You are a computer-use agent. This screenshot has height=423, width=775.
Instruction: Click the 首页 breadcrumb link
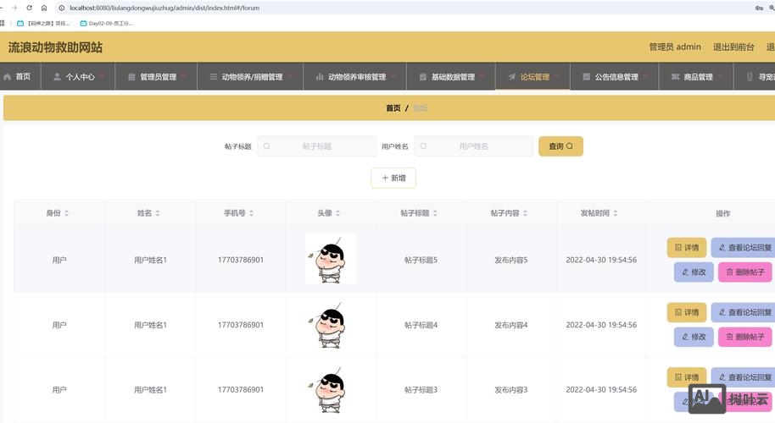pyautogui.click(x=393, y=108)
